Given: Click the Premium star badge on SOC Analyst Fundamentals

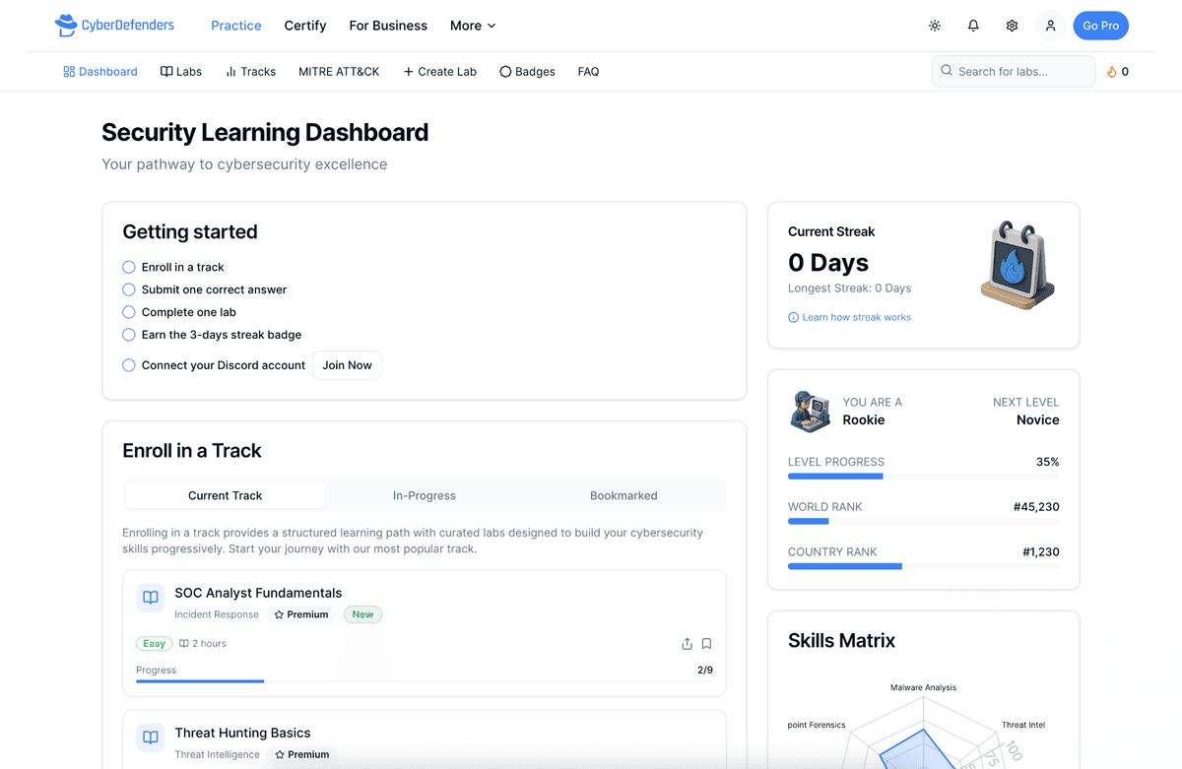Looking at the screenshot, I should [300, 614].
